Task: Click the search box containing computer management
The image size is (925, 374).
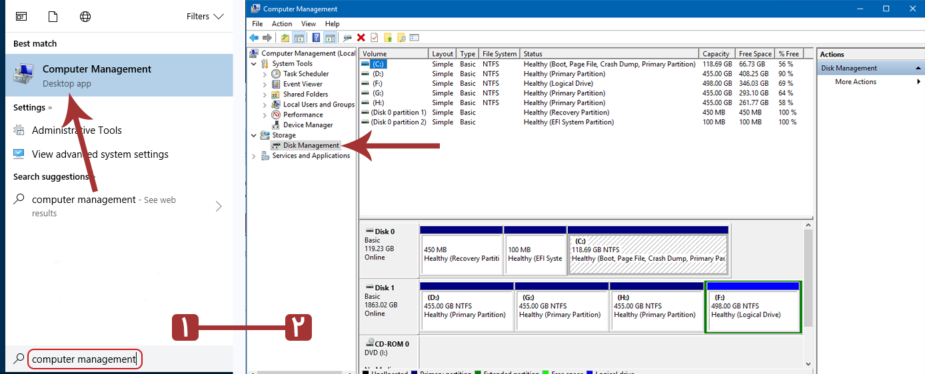Action: click(x=85, y=359)
